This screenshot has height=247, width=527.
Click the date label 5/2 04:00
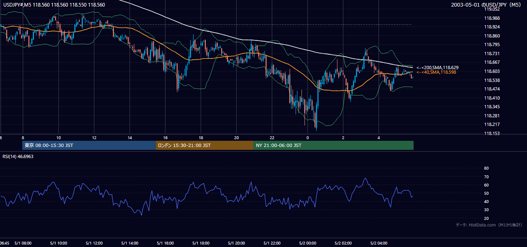click(379, 243)
